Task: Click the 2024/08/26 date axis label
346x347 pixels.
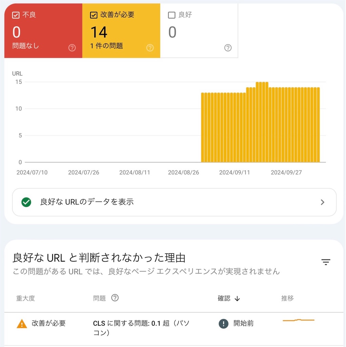Action: (x=183, y=172)
